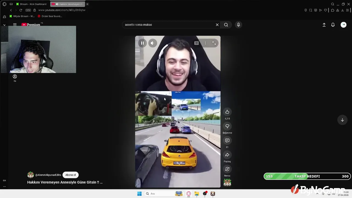
Task: Toggle ad blocker shield icon
Action: 315,10
